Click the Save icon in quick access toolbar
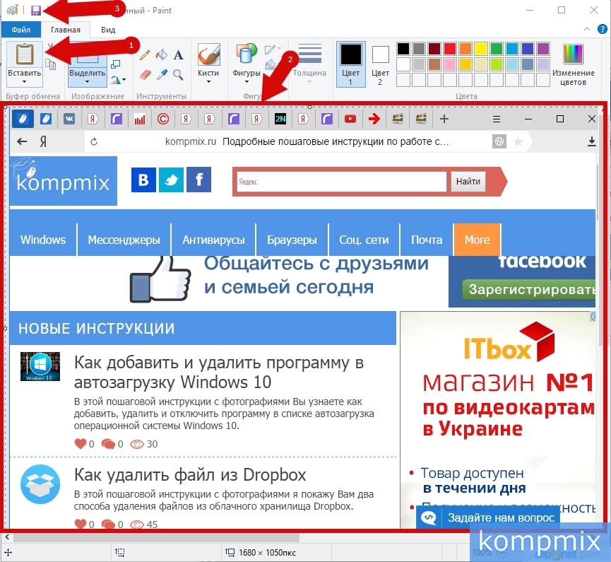 [x=36, y=10]
